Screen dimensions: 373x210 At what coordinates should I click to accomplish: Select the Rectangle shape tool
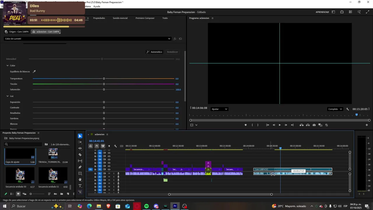pyautogui.click(x=80, y=173)
